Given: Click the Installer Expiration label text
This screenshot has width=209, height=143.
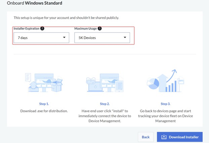Looking at the screenshot, I should point(26,29).
